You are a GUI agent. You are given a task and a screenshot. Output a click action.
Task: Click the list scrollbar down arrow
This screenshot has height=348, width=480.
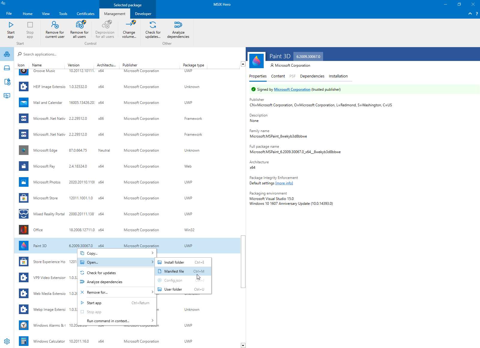click(243, 346)
